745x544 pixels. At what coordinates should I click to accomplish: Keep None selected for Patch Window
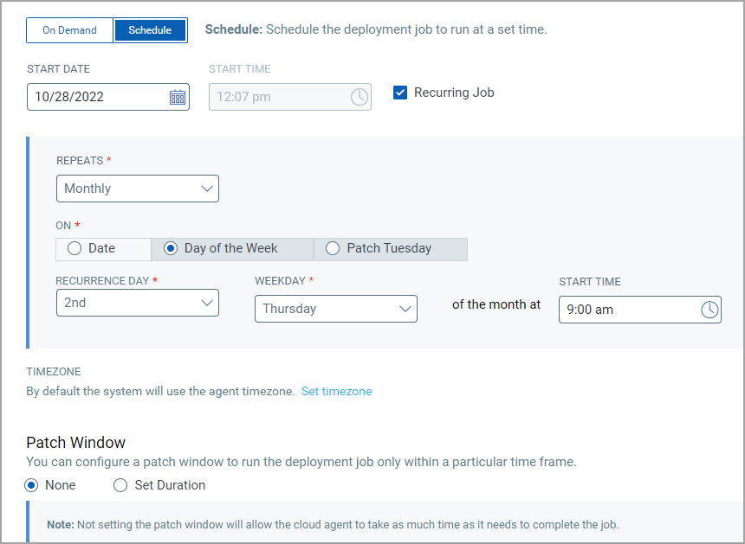coord(31,485)
